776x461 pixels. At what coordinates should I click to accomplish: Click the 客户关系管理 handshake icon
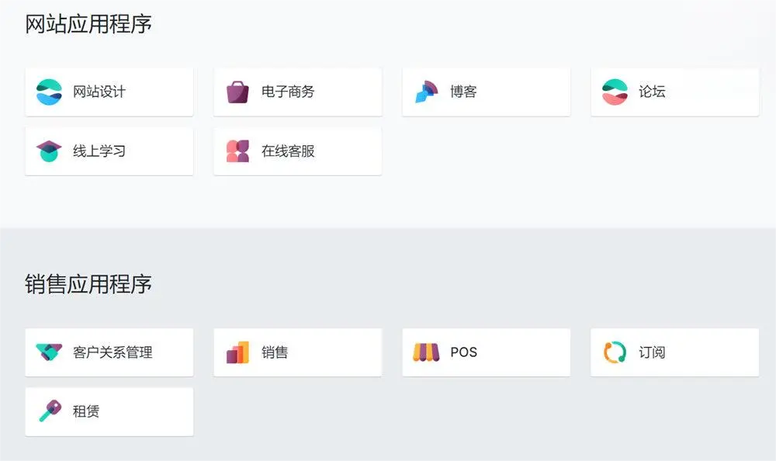(49, 352)
